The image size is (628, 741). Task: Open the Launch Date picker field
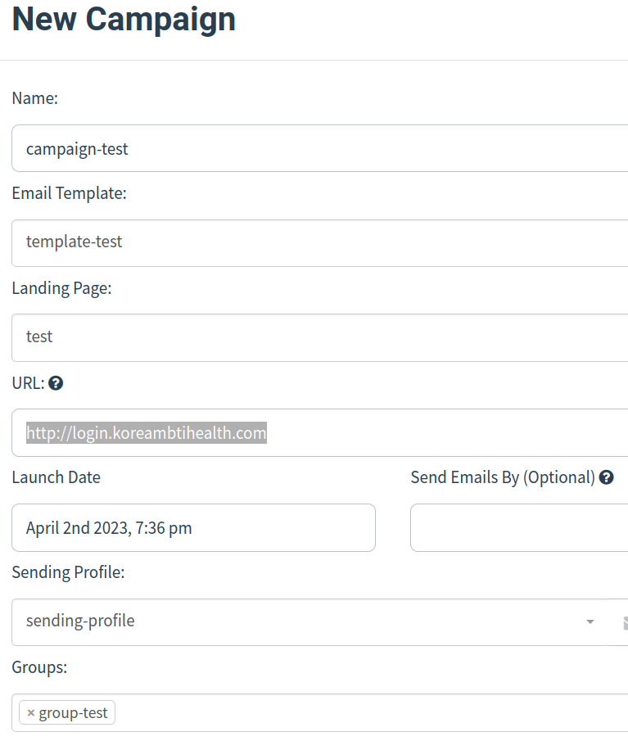[x=193, y=527]
